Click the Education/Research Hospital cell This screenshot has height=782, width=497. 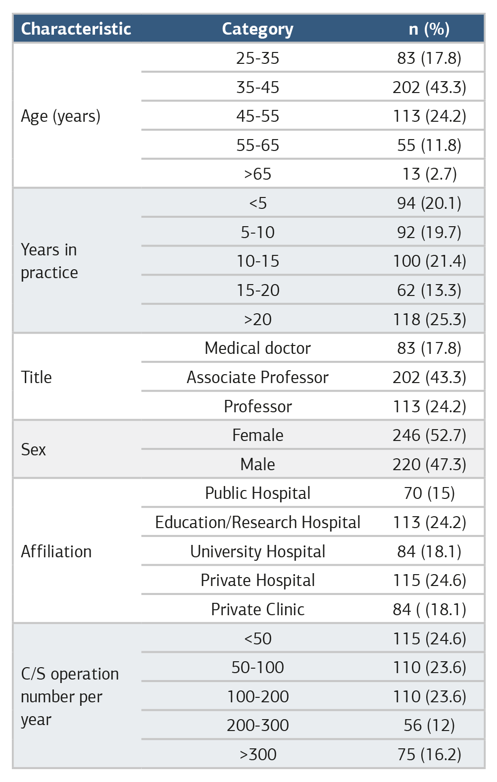pyautogui.click(x=257, y=522)
